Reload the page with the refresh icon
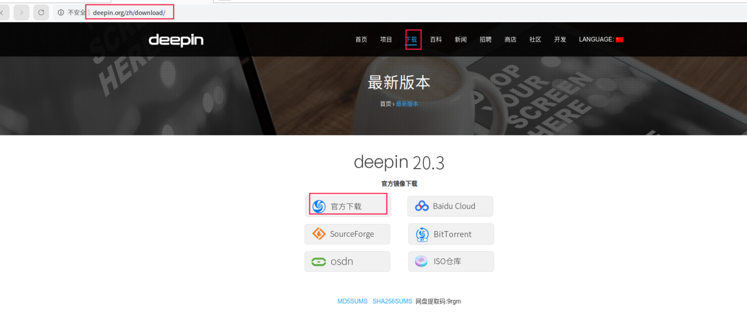747x312 pixels. 41,12
